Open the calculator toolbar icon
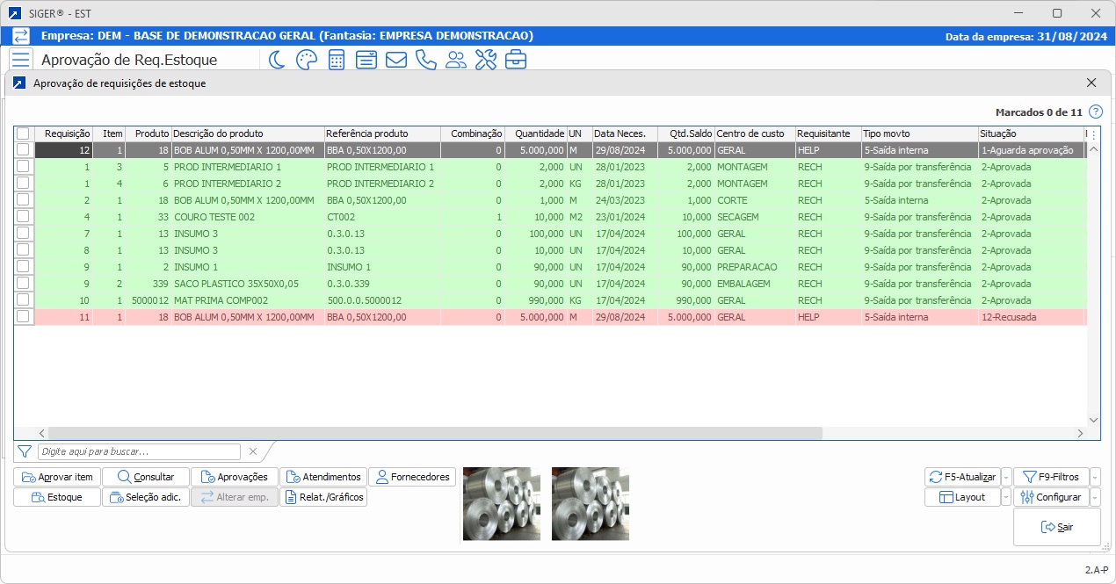This screenshot has height=584, width=1116. tap(335, 60)
